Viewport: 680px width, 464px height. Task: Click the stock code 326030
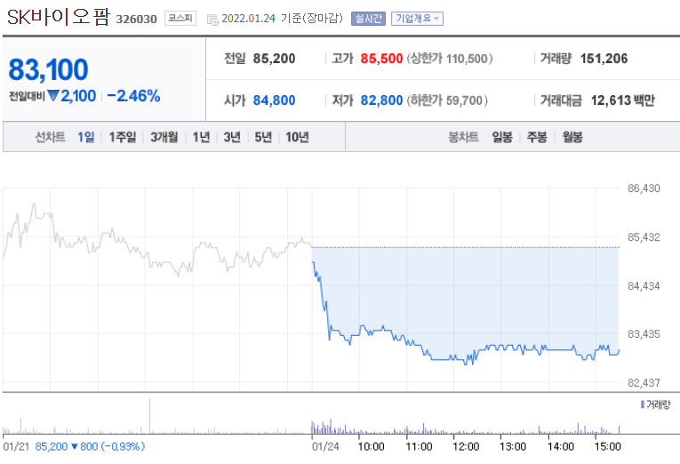point(136,19)
